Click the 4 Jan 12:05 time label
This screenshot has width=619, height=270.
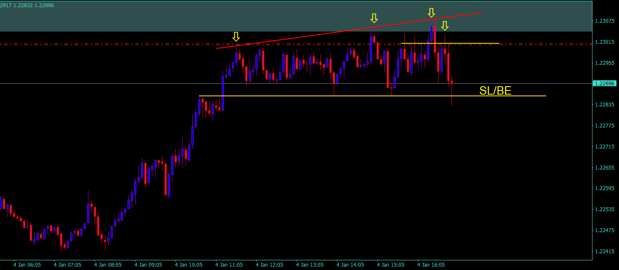click(x=269, y=265)
